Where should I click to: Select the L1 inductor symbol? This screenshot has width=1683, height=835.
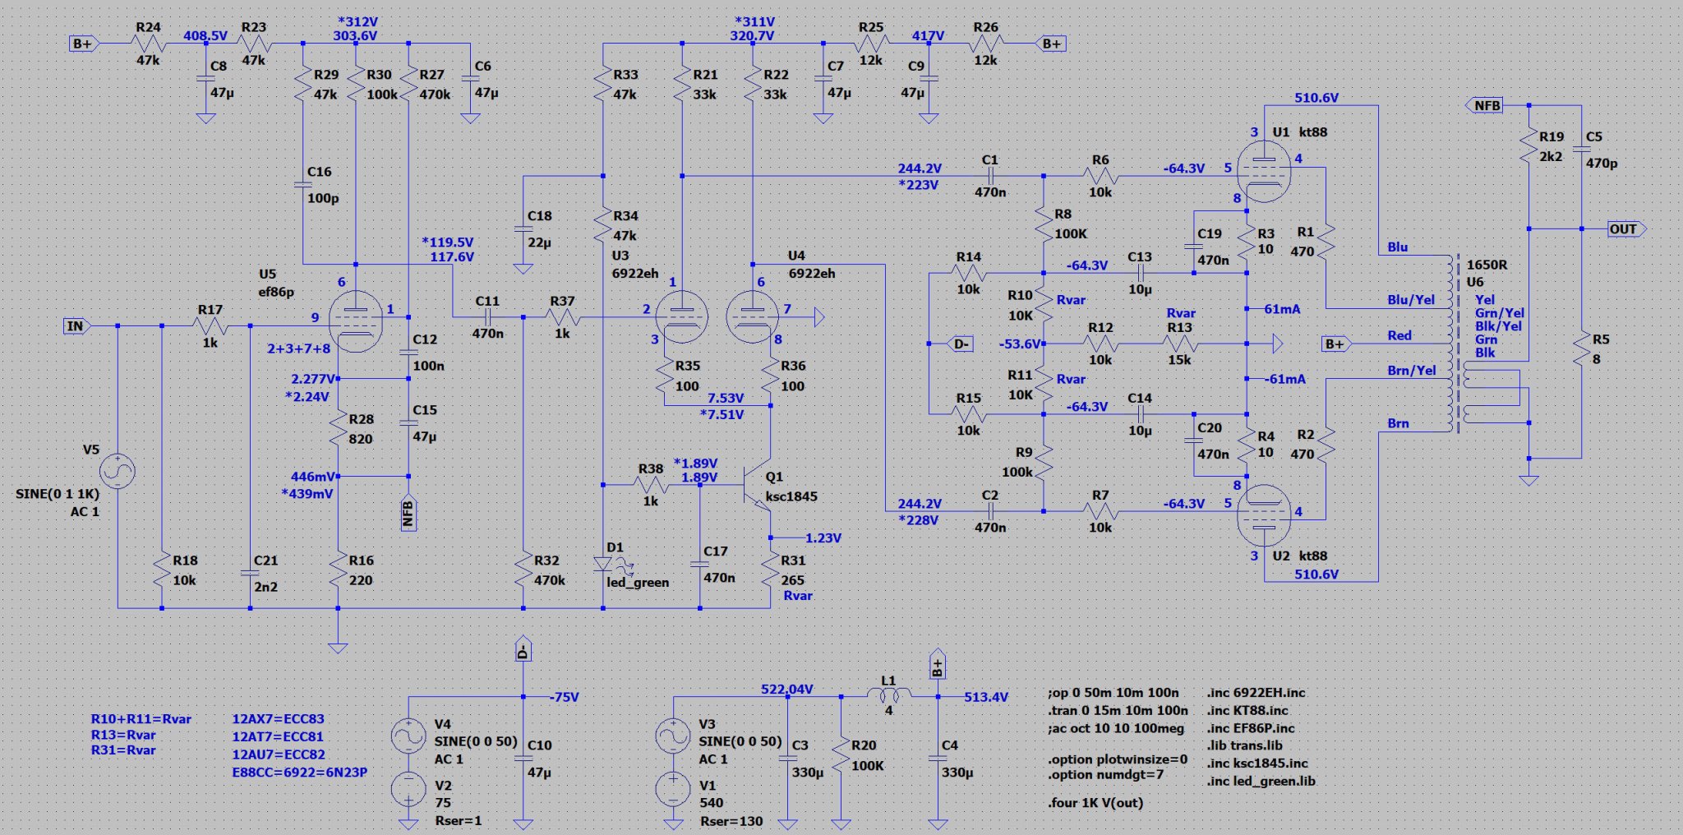[888, 695]
